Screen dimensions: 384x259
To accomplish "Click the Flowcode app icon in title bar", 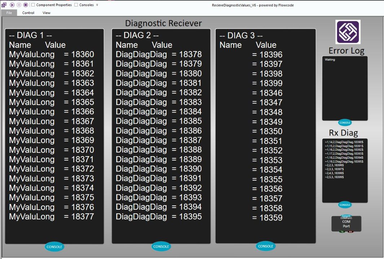I will point(4,5).
